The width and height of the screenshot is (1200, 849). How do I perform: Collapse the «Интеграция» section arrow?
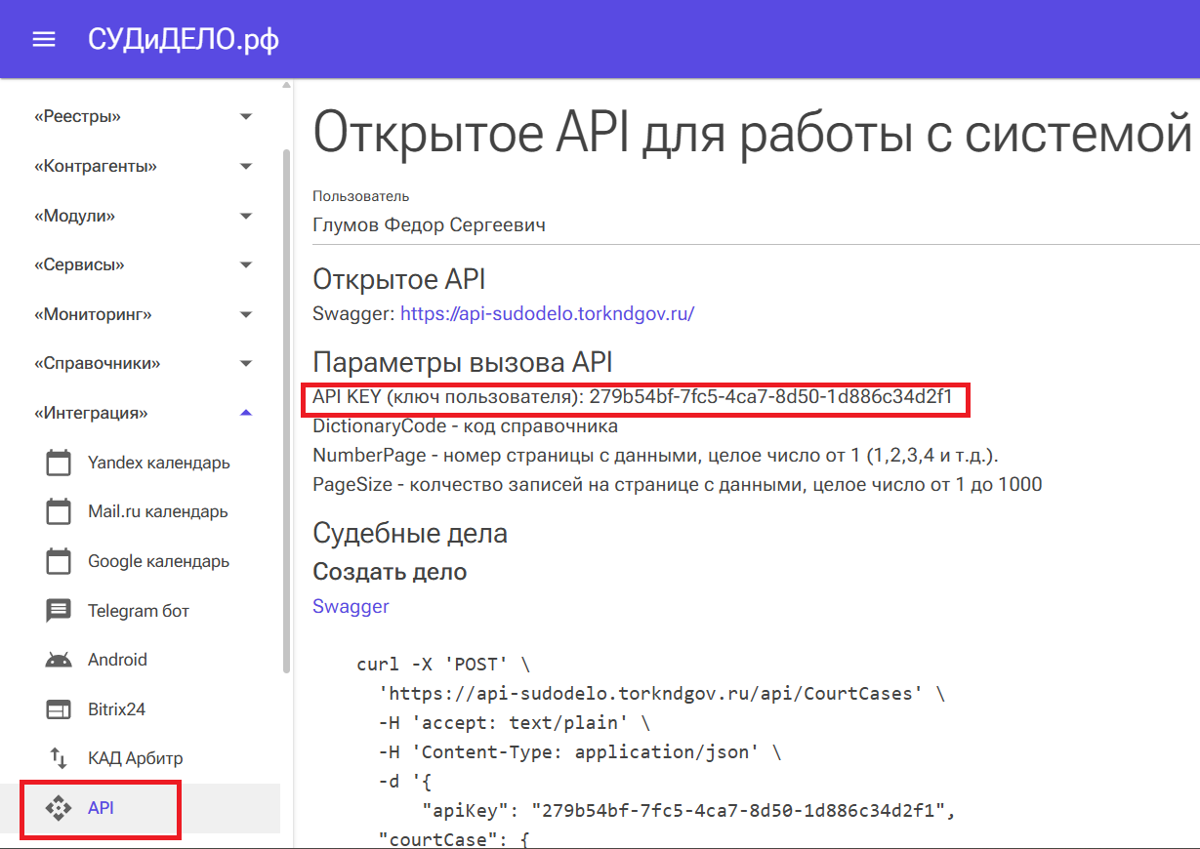pos(246,413)
